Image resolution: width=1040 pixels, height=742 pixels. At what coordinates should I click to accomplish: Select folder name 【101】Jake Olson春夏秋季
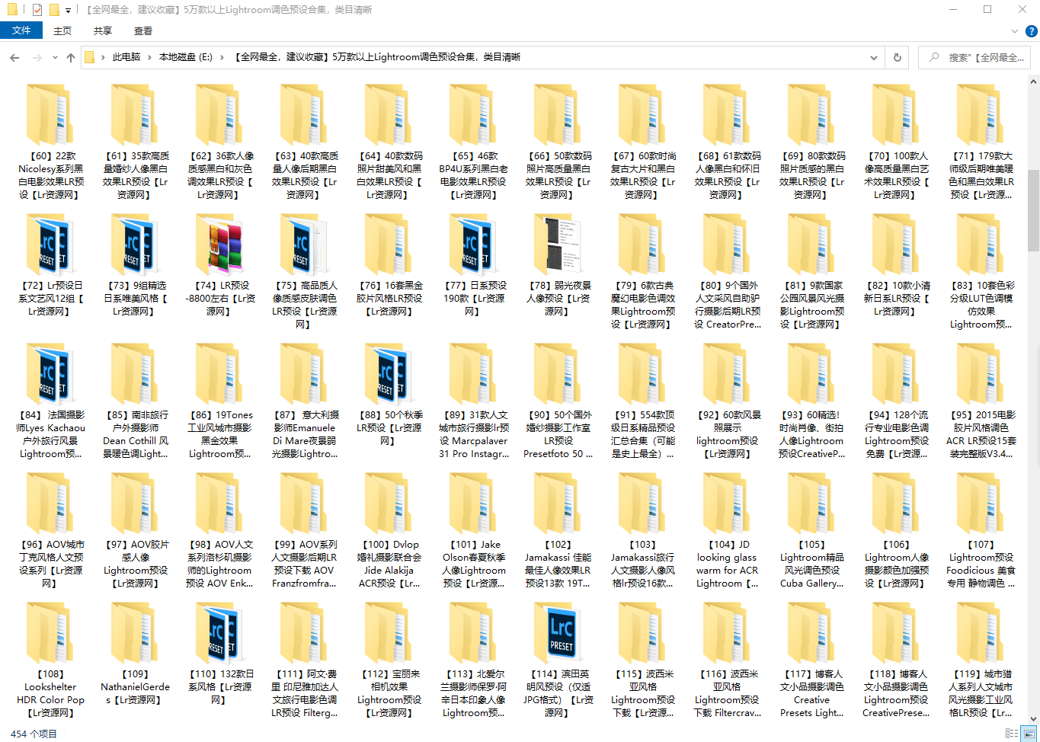[x=473, y=564]
